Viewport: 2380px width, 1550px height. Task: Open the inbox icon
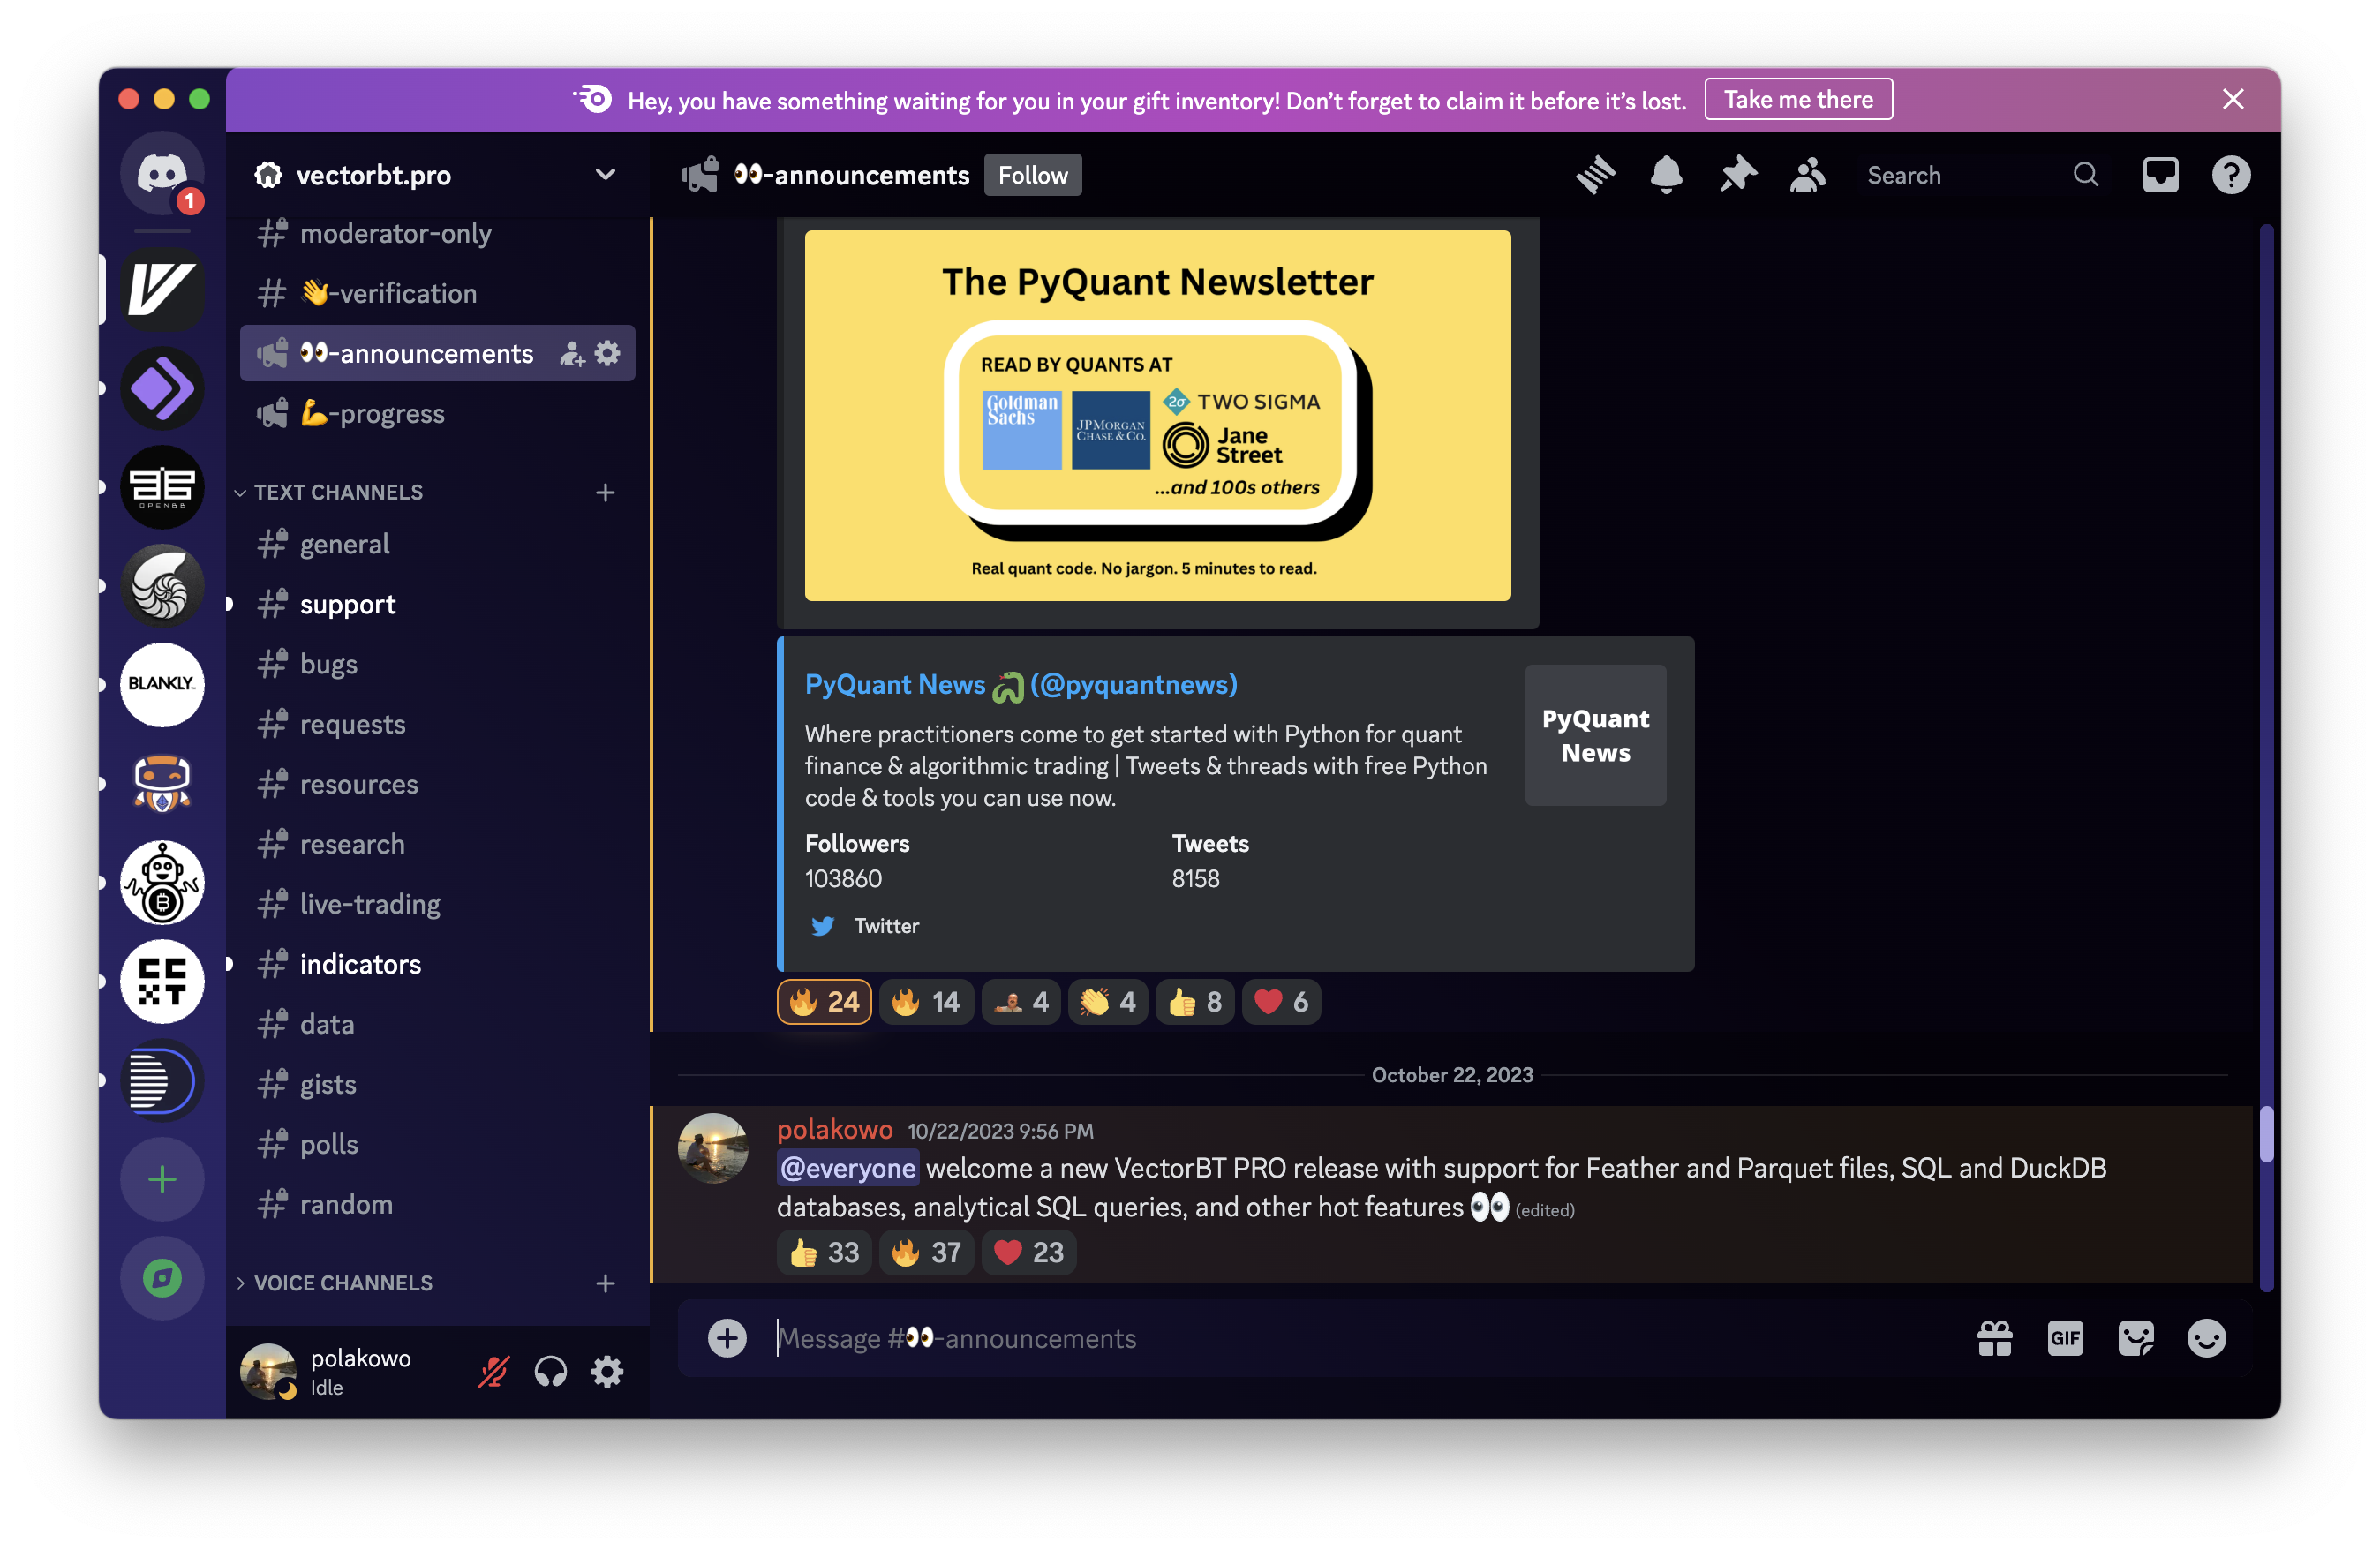tap(2160, 175)
